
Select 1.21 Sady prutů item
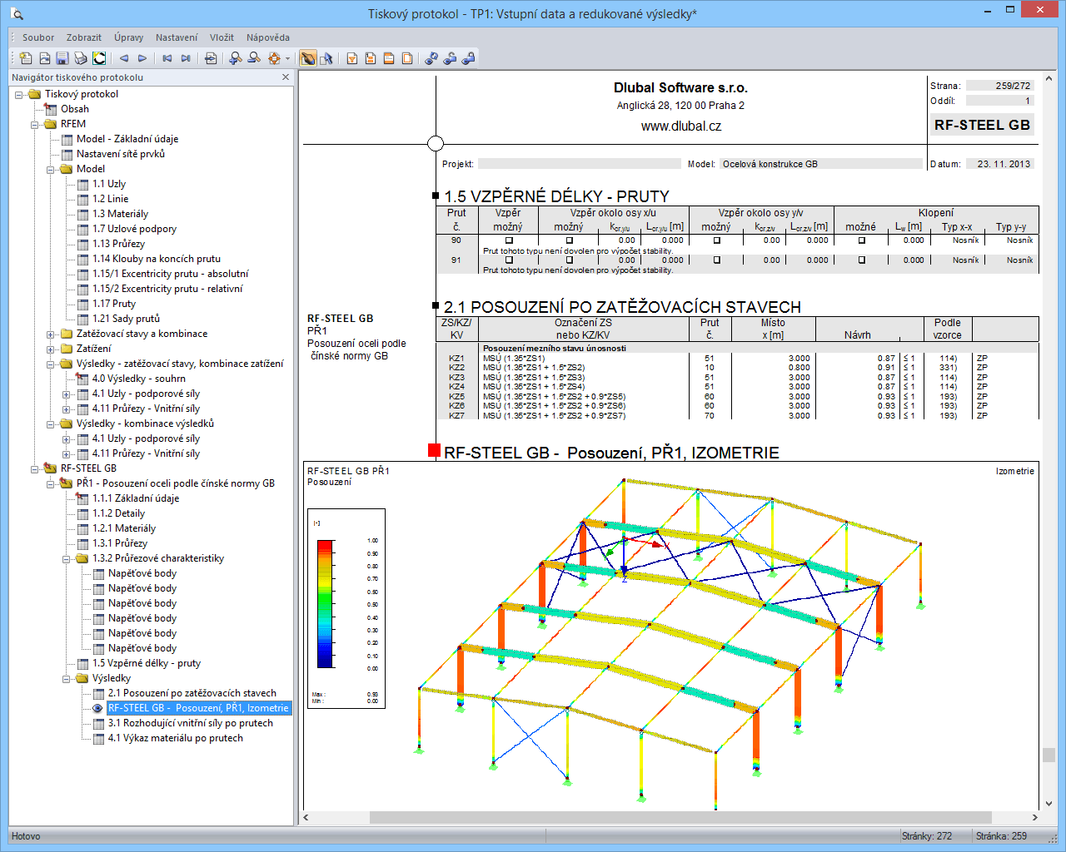(x=126, y=319)
